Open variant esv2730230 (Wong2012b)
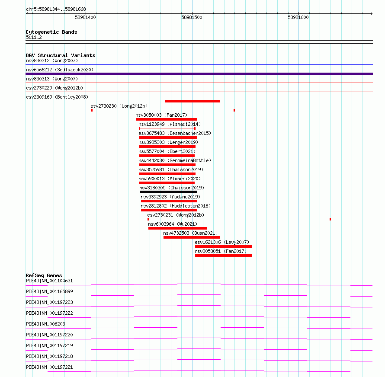Screen dimensions: 385x377 point(119,106)
